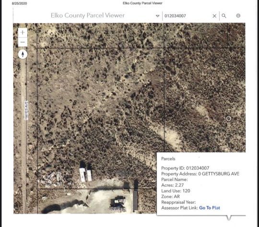Viewport: 259px width, 227px height.
Task: Open the Go To Plat link
Action: [x=210, y=208]
